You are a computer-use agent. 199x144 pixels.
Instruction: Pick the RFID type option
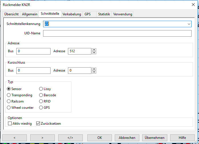(x=41, y=101)
